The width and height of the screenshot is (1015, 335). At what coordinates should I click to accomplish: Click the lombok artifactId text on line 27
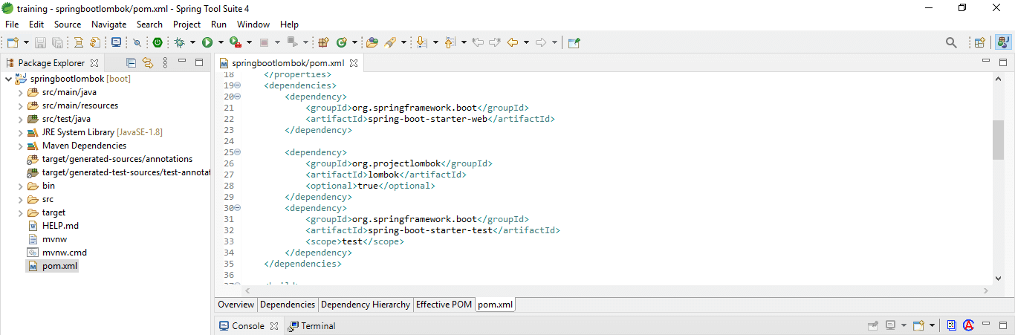click(383, 175)
